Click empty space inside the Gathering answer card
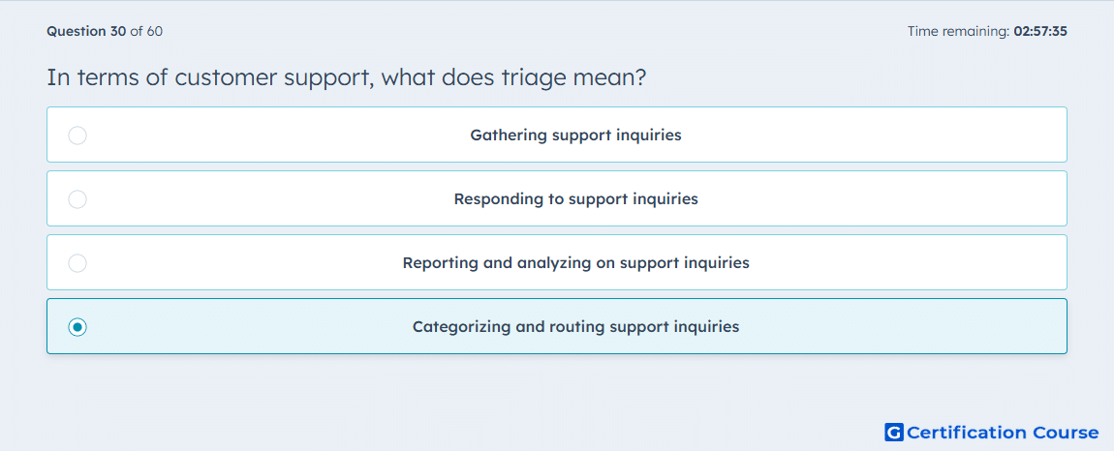1114x451 pixels. [888, 135]
